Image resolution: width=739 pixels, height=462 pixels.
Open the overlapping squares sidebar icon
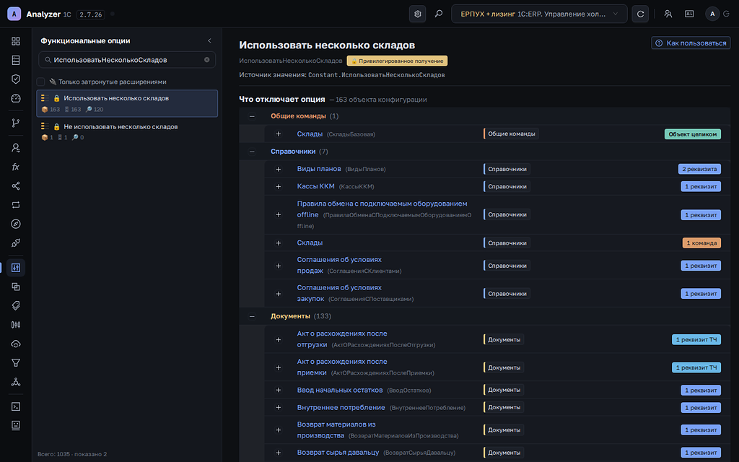tap(16, 287)
